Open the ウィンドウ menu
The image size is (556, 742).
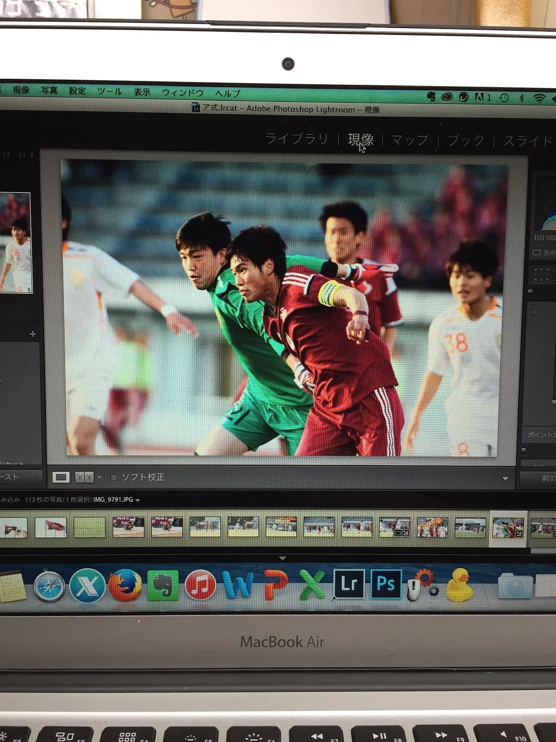(183, 92)
